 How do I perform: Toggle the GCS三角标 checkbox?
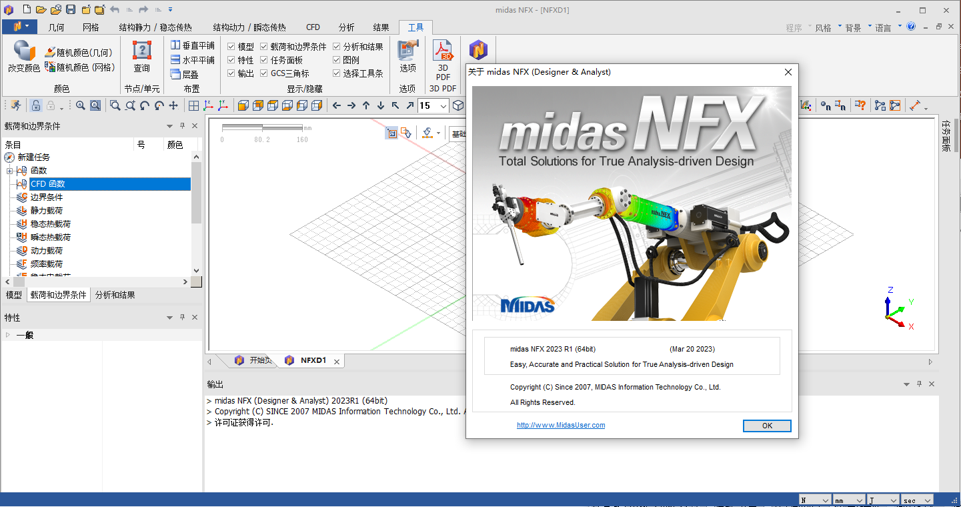(x=264, y=73)
